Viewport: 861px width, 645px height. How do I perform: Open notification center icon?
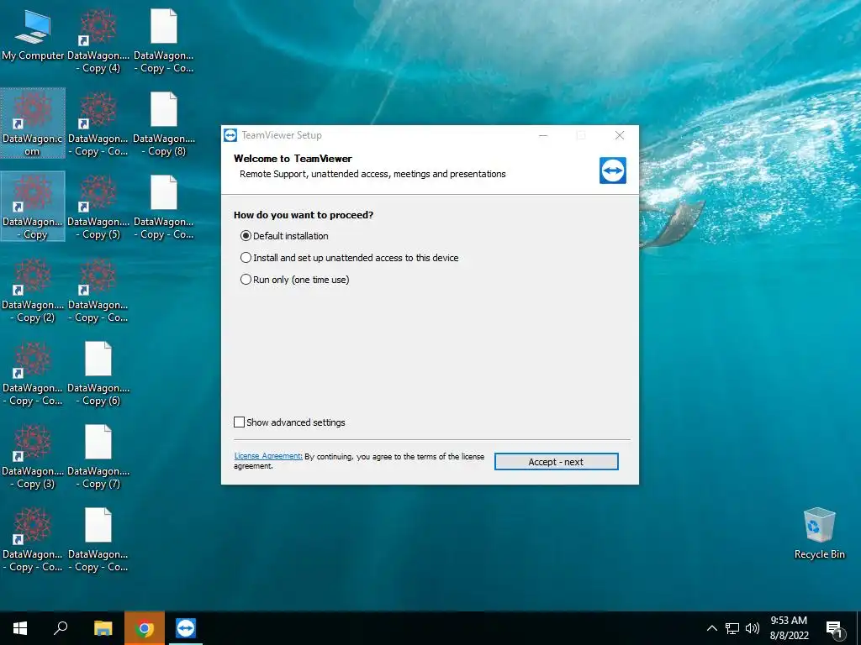point(834,629)
